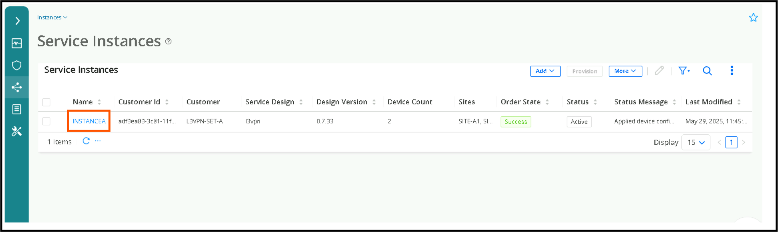
Task: Click page 1 pagination button
Action: pyautogui.click(x=731, y=142)
